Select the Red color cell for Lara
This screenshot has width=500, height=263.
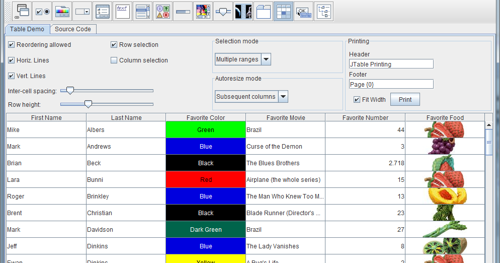(x=206, y=179)
